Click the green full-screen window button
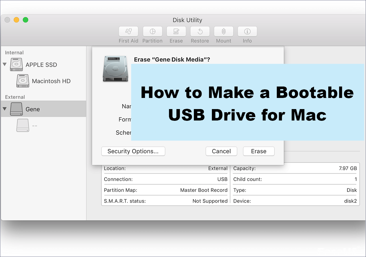This screenshot has width=366, height=257. [25, 20]
